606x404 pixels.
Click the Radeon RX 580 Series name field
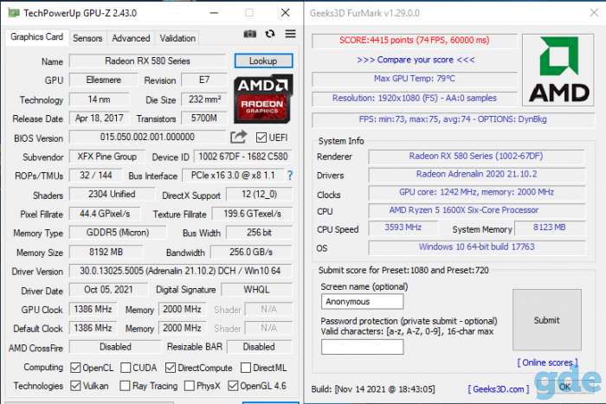[x=148, y=61]
